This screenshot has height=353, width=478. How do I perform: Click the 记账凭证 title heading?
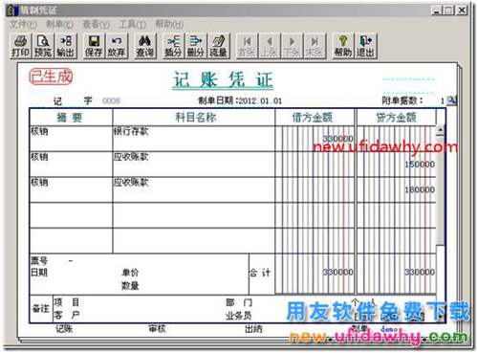point(223,79)
